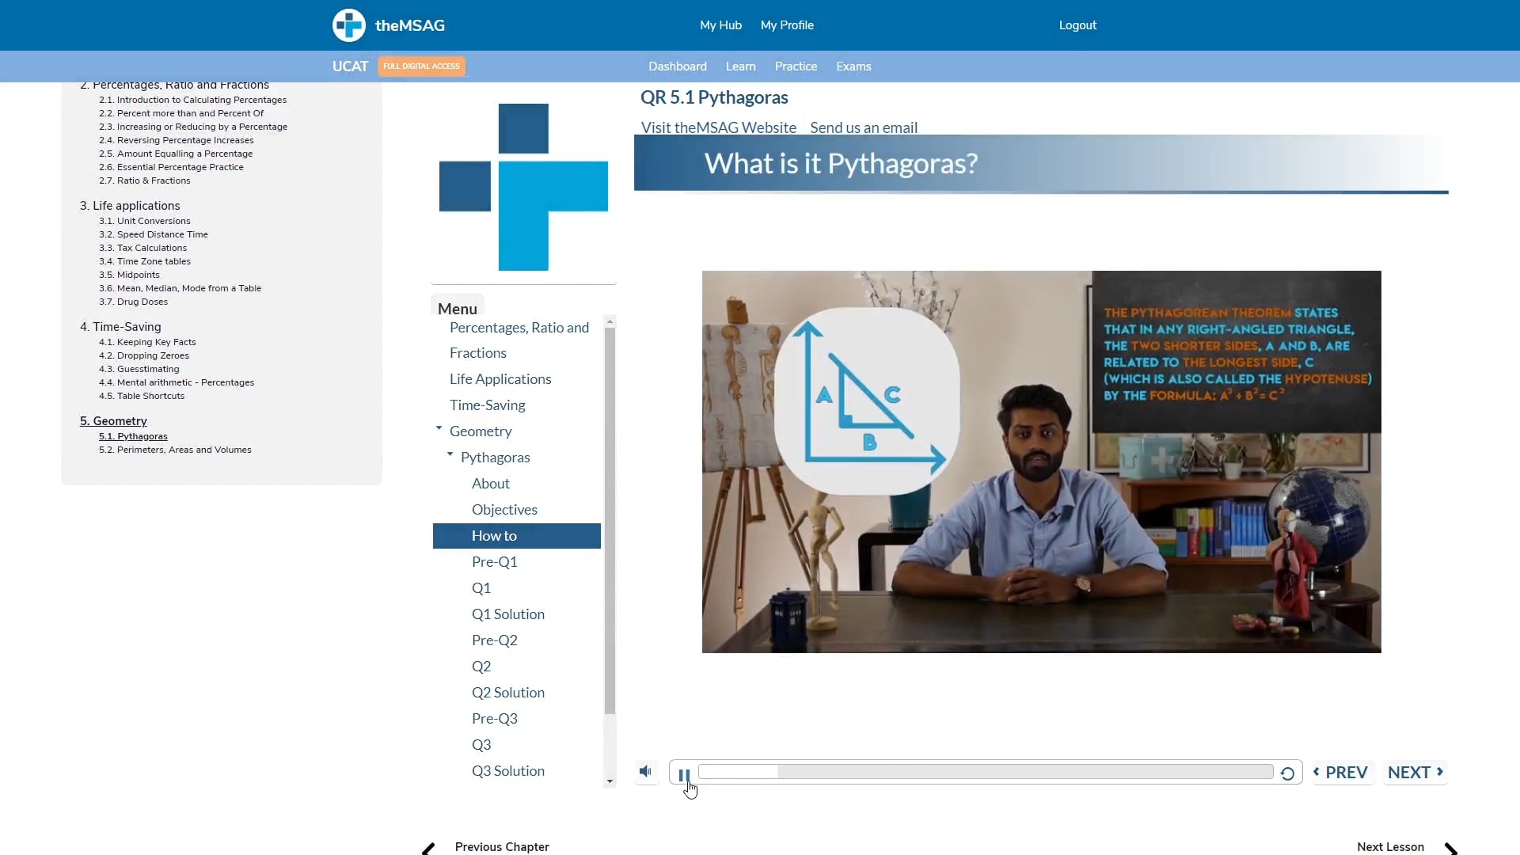
Task: Switch to the Exams tab
Action: click(853, 66)
